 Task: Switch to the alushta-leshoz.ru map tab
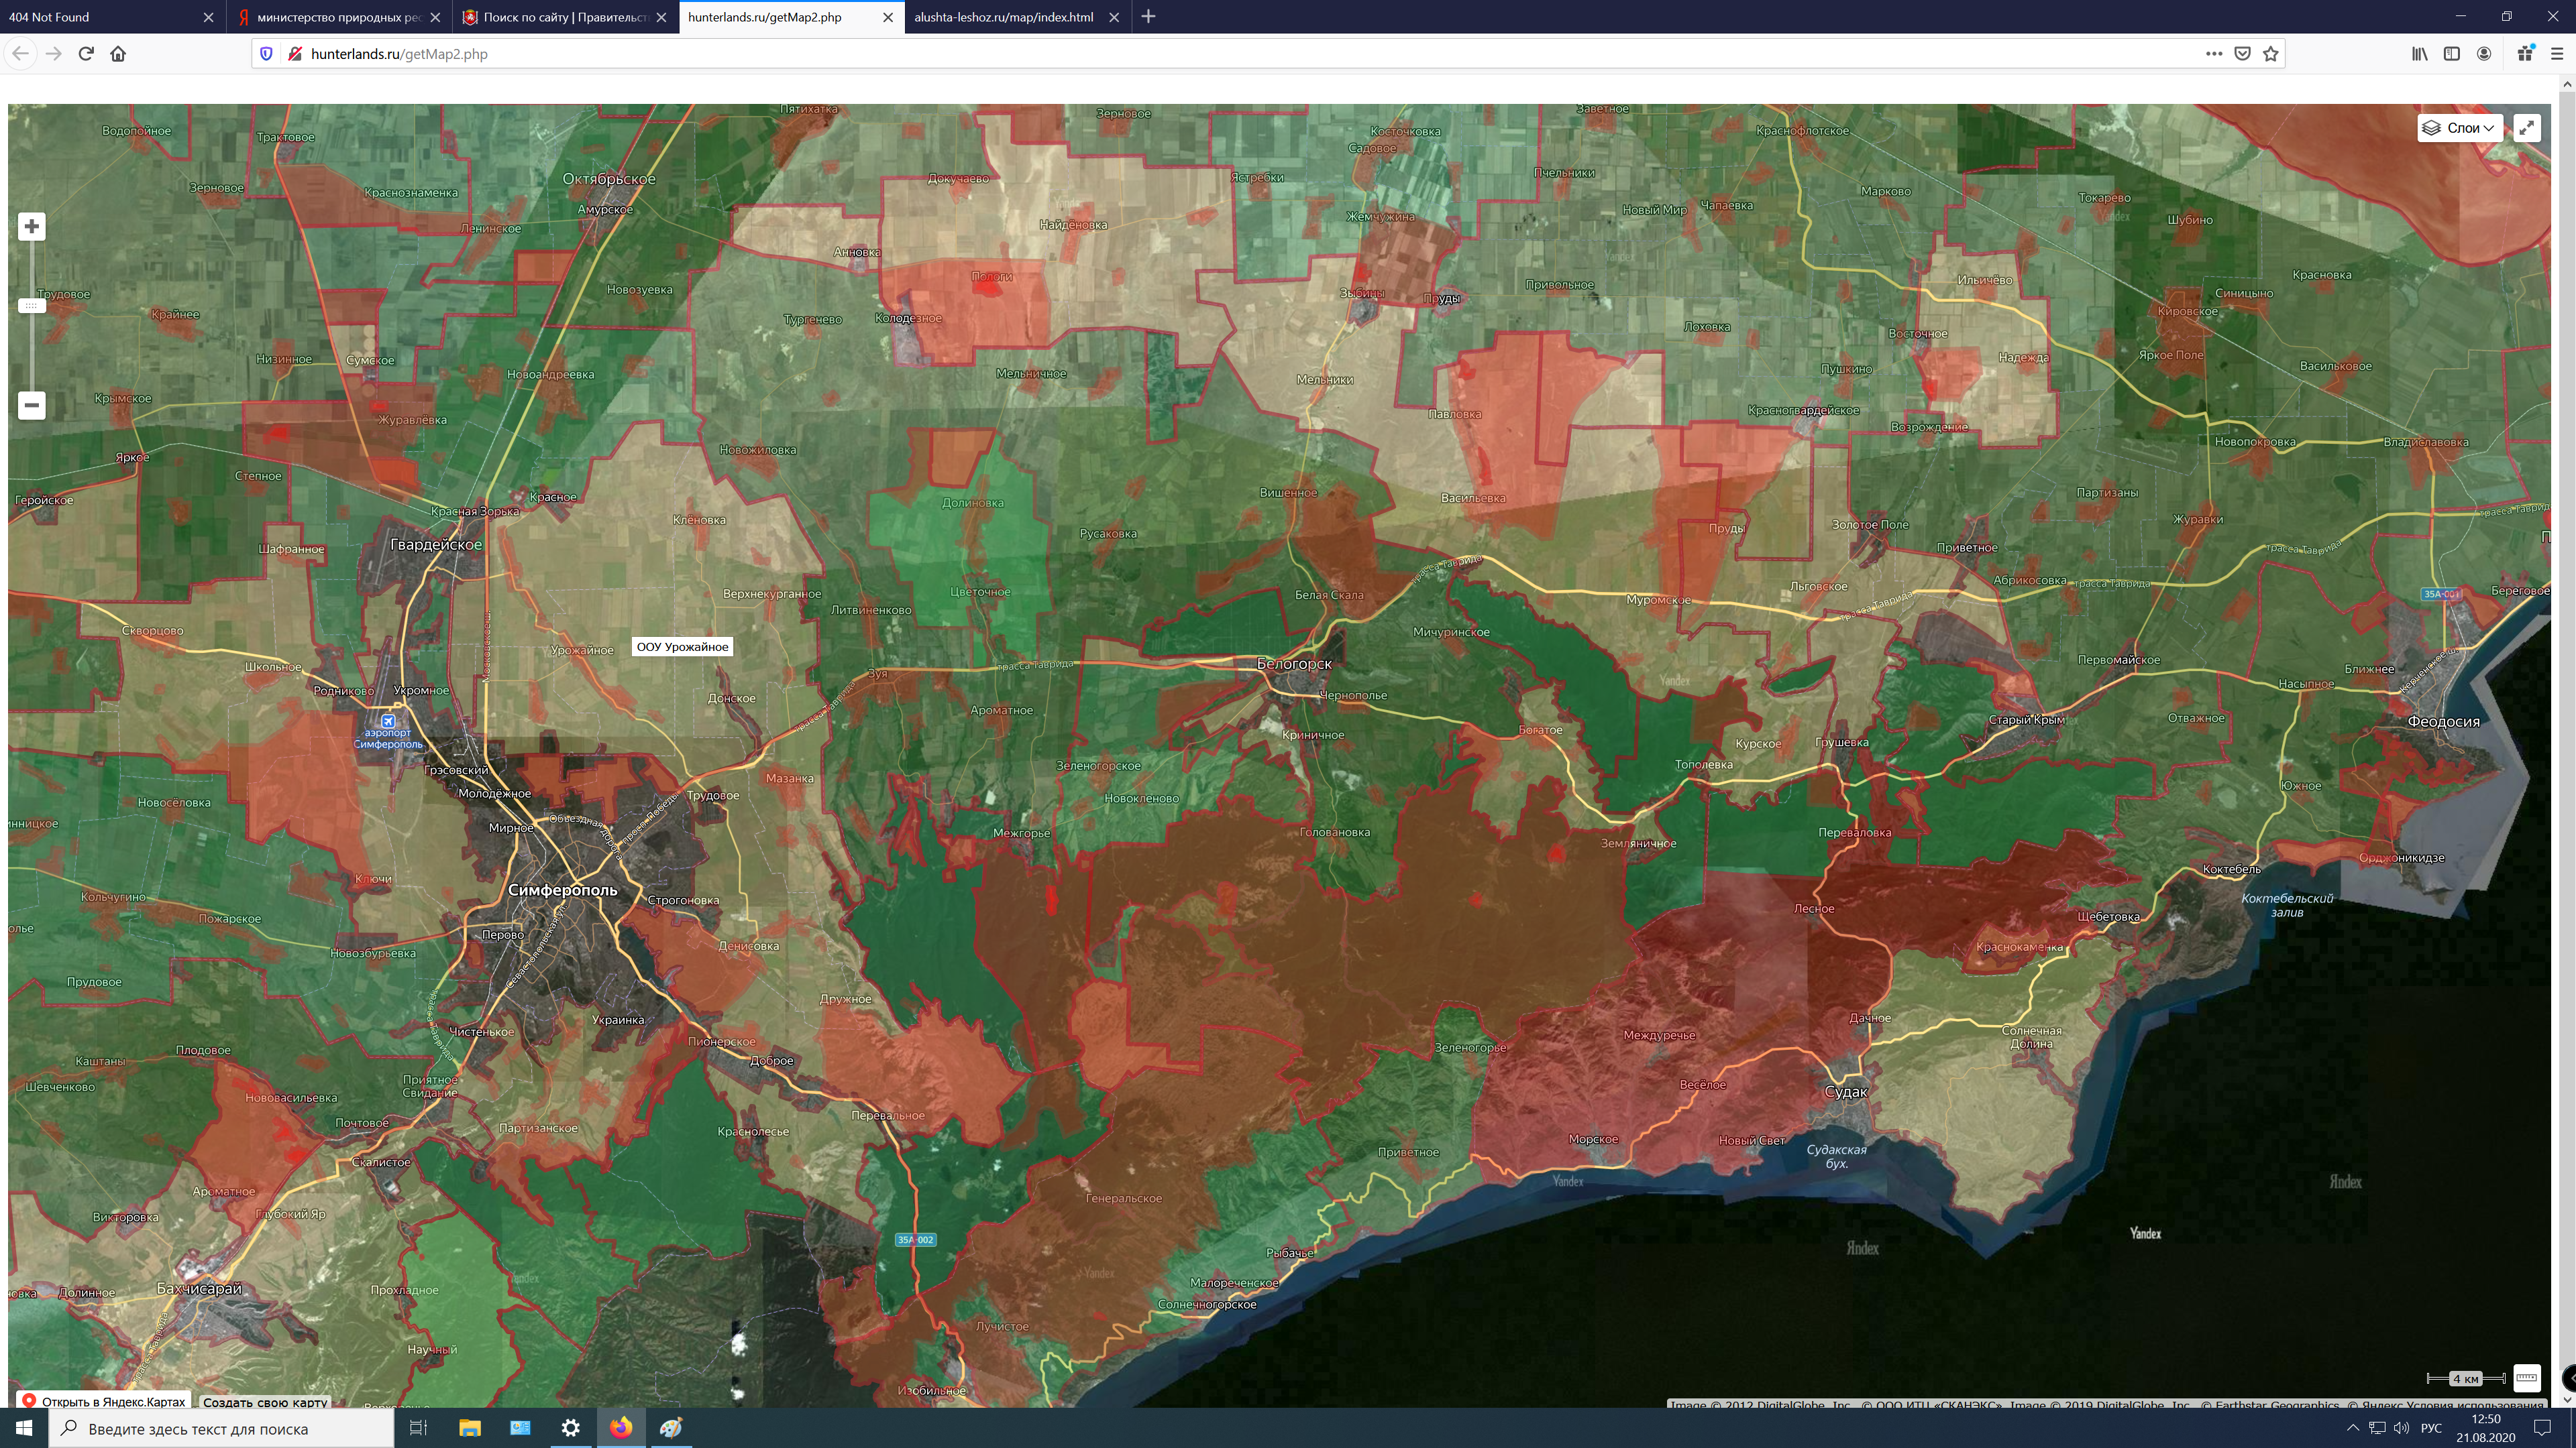click(x=1003, y=17)
